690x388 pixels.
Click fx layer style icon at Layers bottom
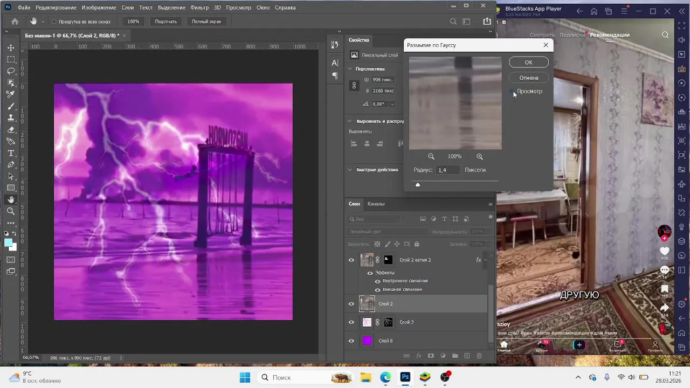[x=419, y=356]
